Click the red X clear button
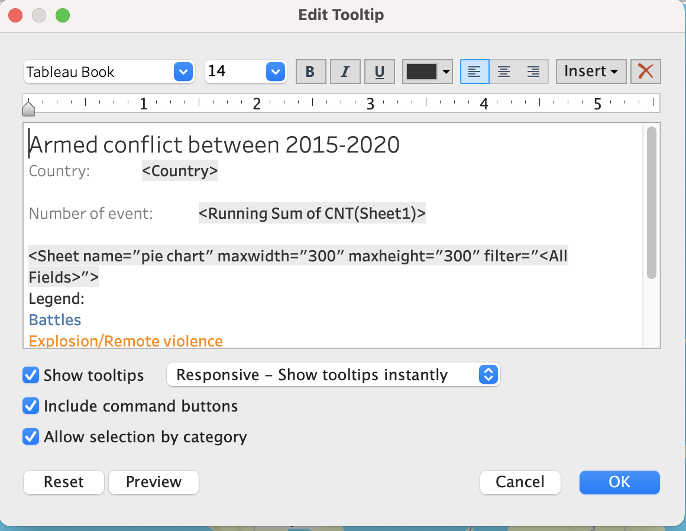 646,72
